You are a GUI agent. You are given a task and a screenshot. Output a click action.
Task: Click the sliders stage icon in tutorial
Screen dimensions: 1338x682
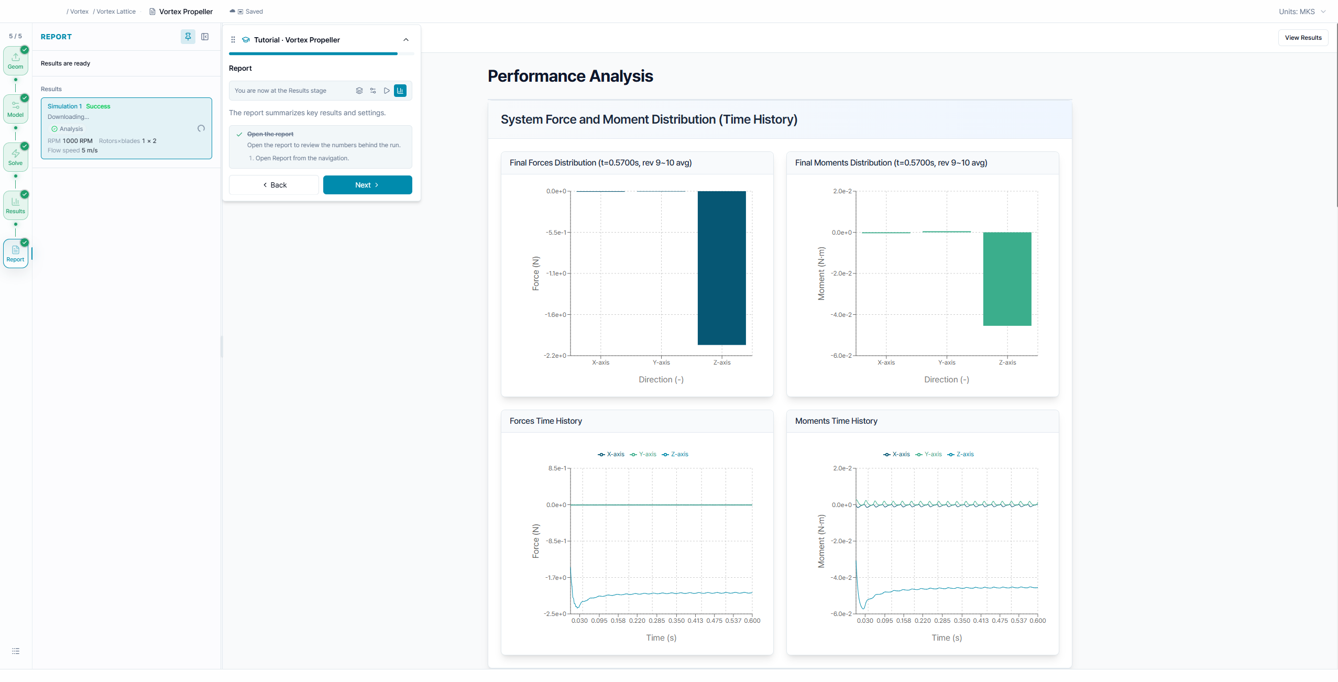coord(373,91)
